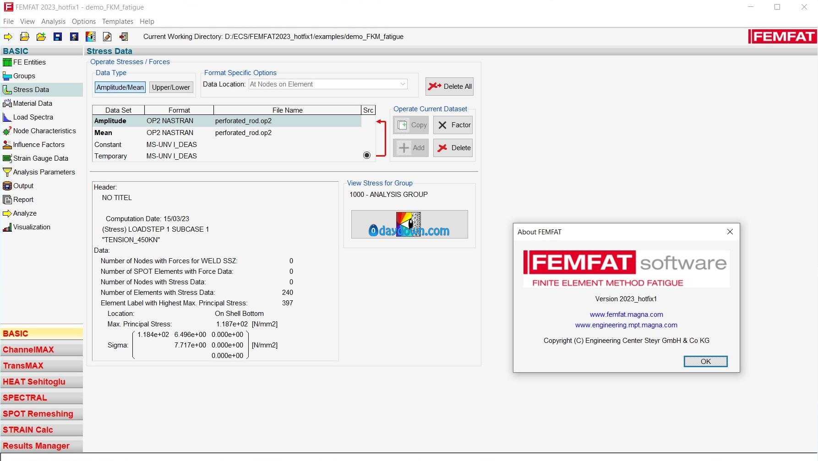Image resolution: width=818 pixels, height=461 pixels.
Task: Open FE Entities in the sidebar
Action: point(42,62)
